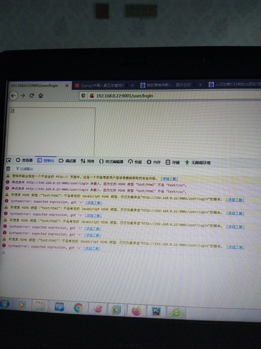Image resolution: width=261 pixels, height=349 pixels.
Task: Close the 样式表单未载入 tab
Action: pyautogui.click(x=200, y=85)
